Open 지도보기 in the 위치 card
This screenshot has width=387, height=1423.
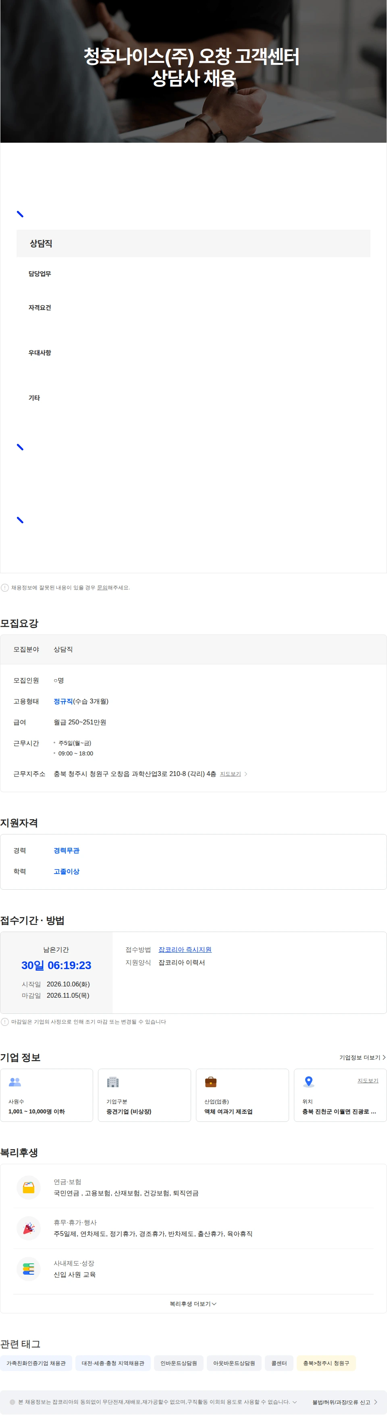point(368,1080)
